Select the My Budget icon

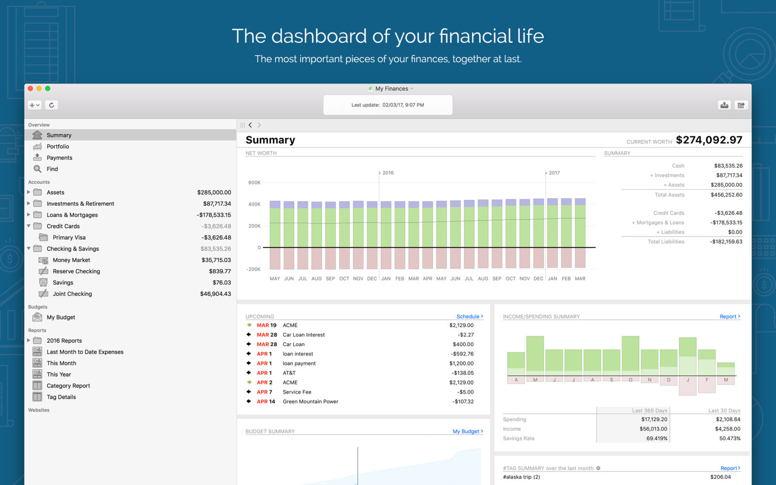pyautogui.click(x=37, y=317)
